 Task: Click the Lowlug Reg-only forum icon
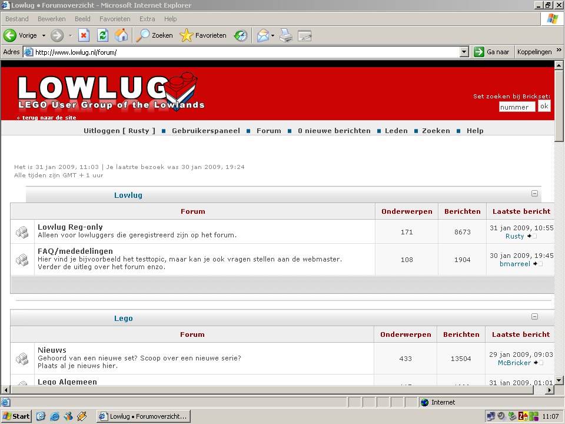pyautogui.click(x=22, y=232)
